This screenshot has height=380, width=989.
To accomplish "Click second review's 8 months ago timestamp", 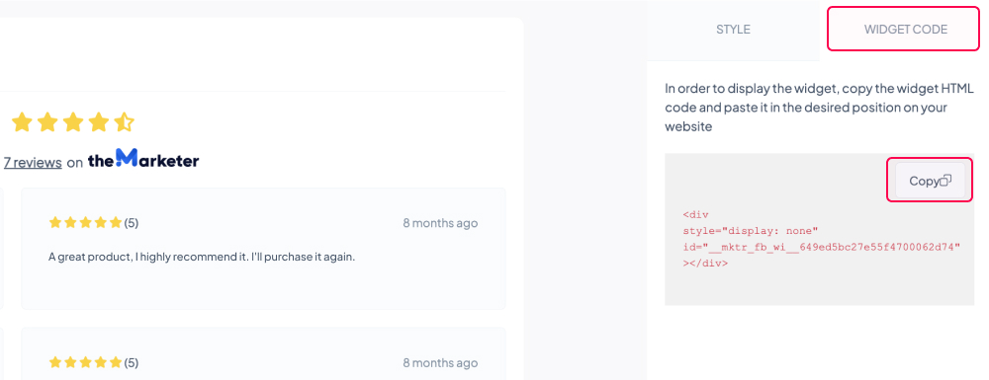I will tap(440, 363).
